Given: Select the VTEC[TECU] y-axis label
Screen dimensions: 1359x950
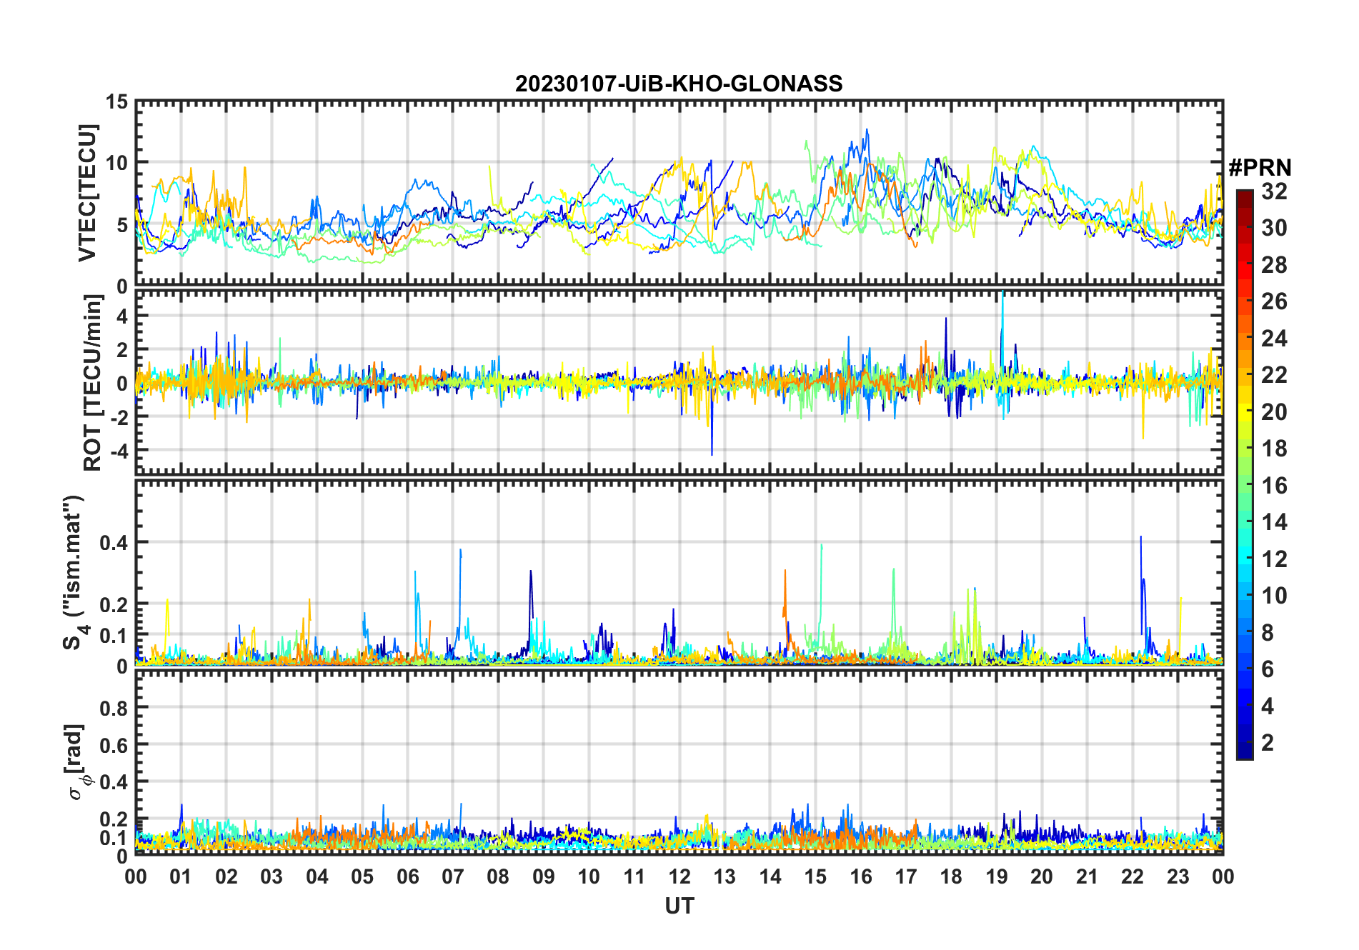Looking at the screenshot, I should pos(87,194).
